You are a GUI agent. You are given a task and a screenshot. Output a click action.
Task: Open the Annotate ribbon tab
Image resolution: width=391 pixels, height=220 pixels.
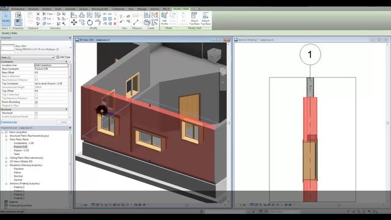[70, 9]
